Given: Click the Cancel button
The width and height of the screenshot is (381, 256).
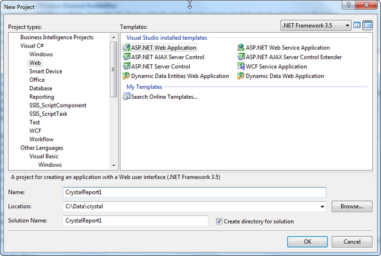Looking at the screenshot, I should 352,242.
